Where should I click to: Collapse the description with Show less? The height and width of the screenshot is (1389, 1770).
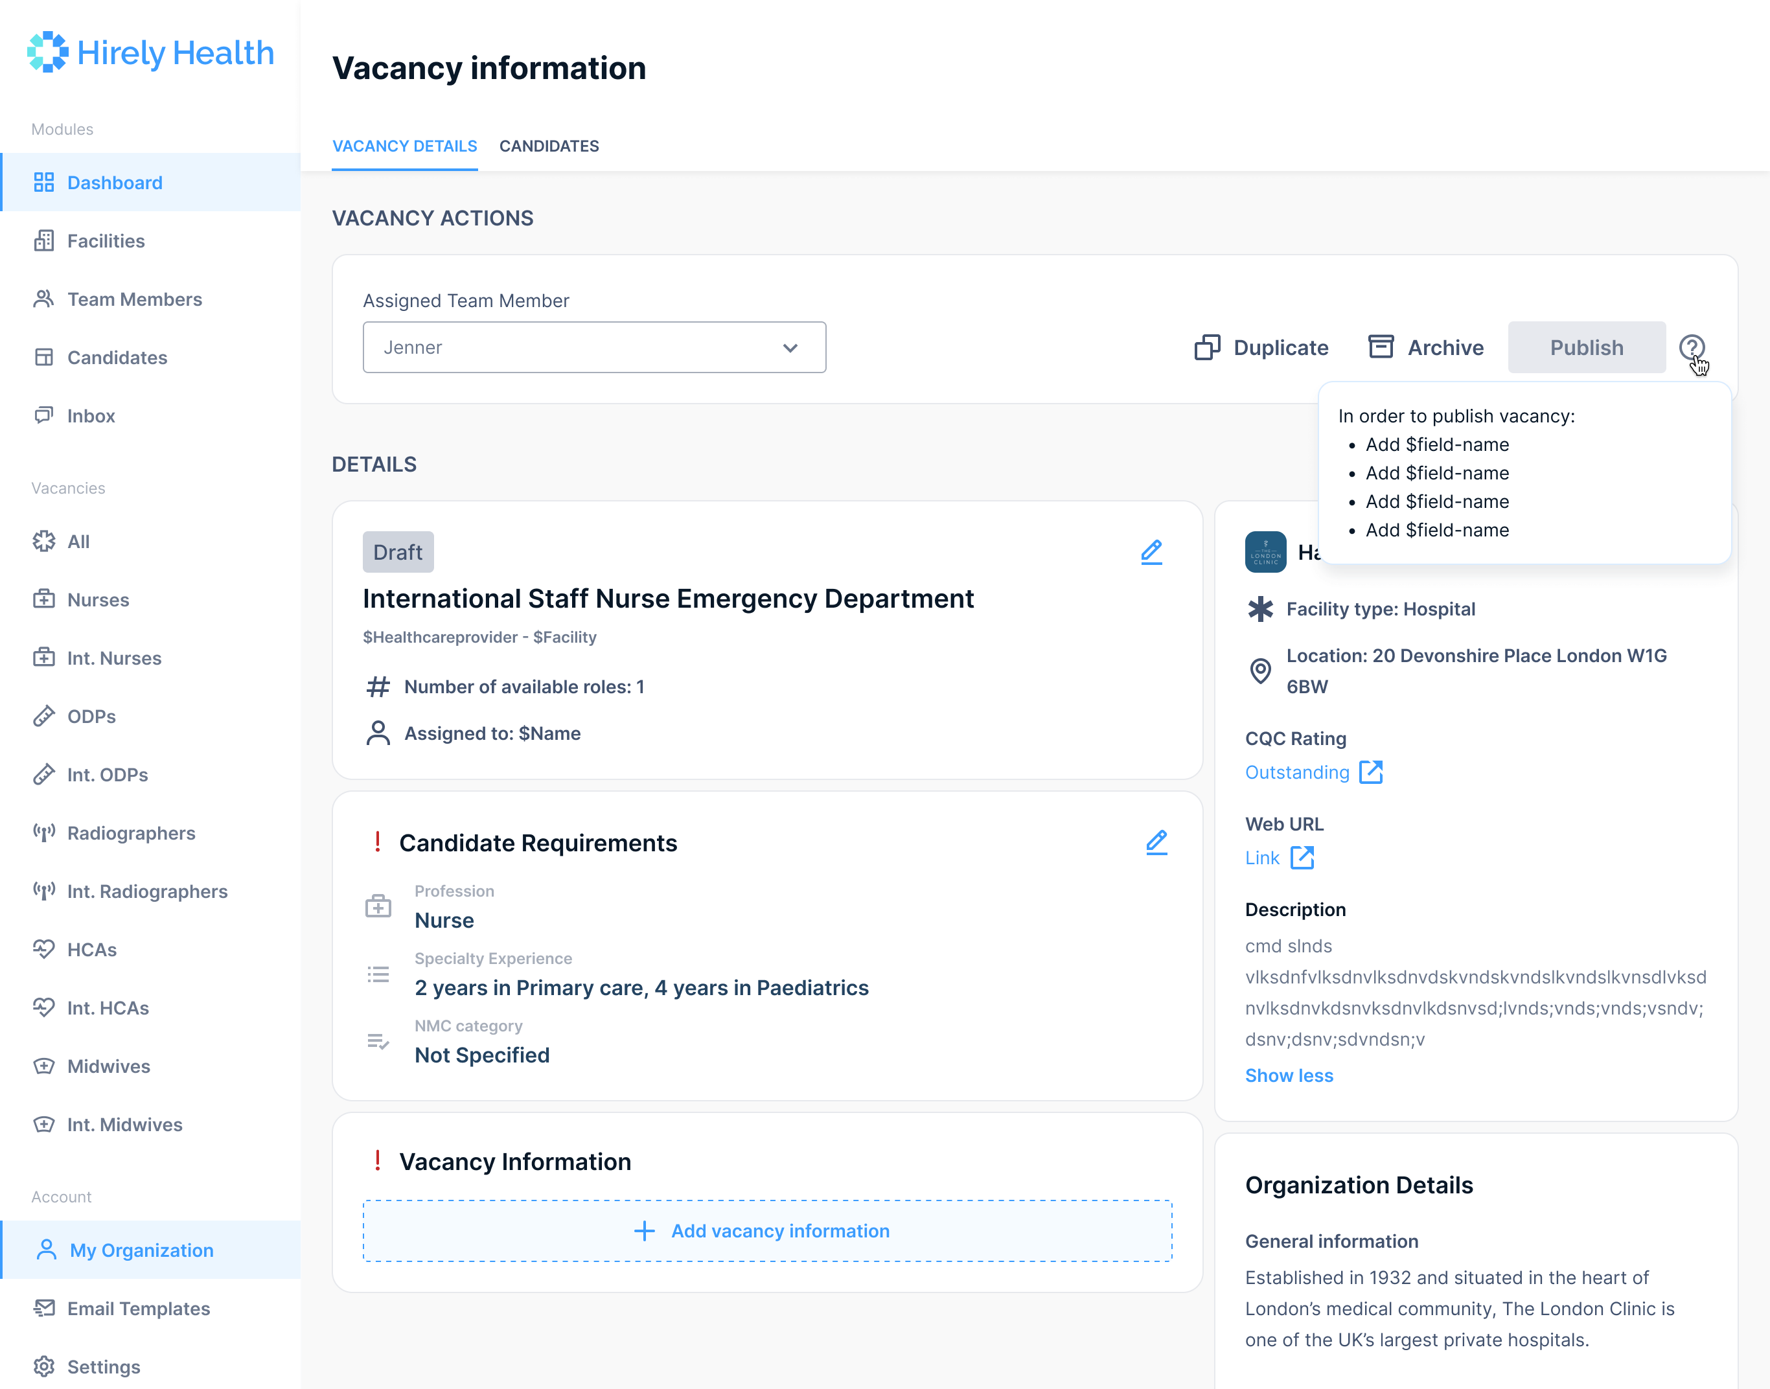coord(1289,1075)
